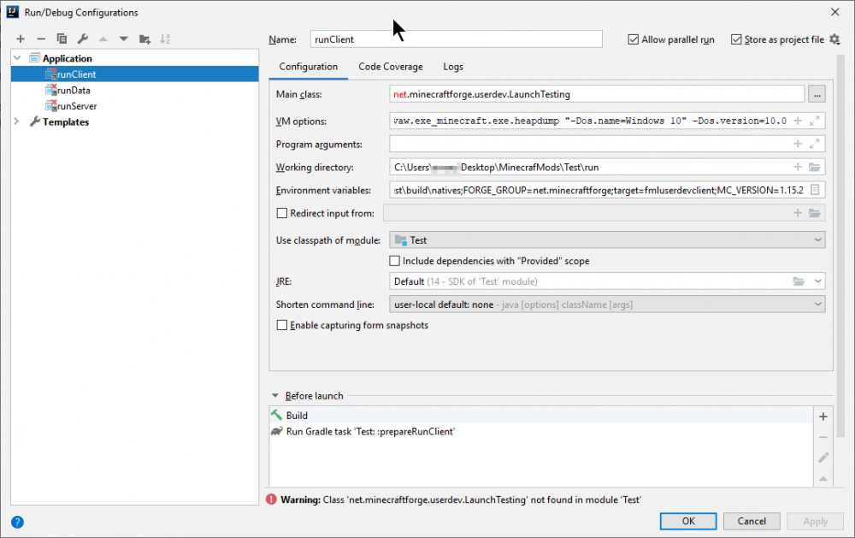Enable capturing form snapshots checkbox
Viewport: 855px width, 538px height.
coord(282,325)
